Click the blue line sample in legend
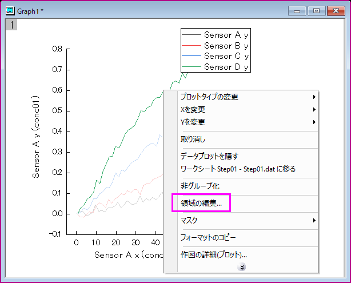351x283 pixels. [x=192, y=55]
